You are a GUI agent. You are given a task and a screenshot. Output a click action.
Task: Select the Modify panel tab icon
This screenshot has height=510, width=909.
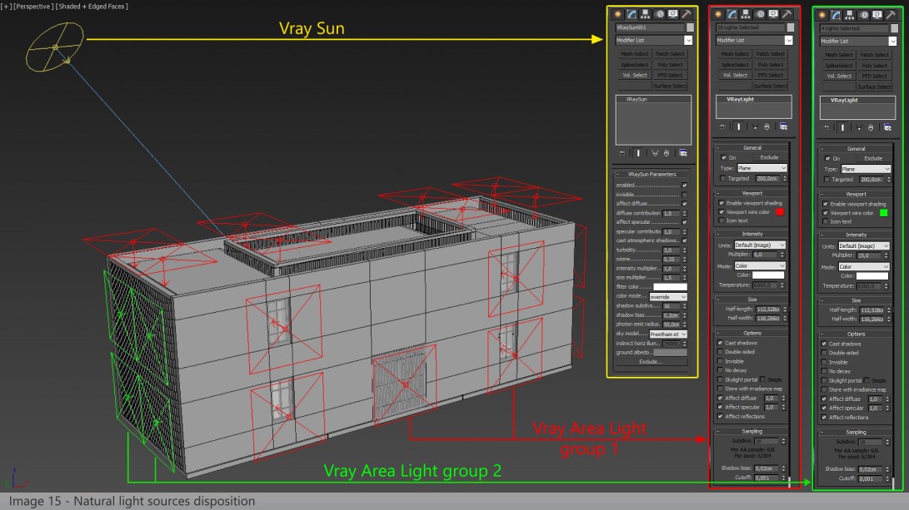(x=632, y=13)
